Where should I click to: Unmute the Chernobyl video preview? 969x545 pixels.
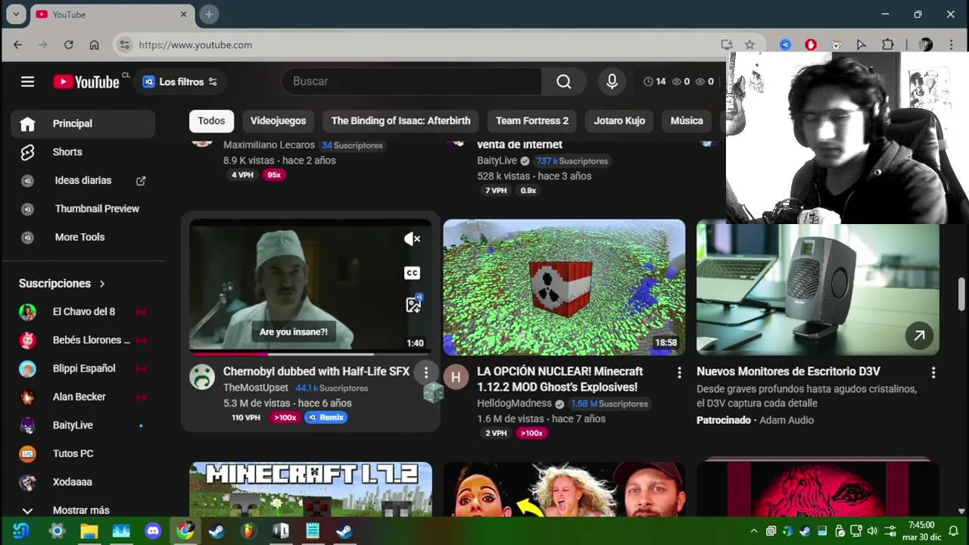[x=412, y=239]
